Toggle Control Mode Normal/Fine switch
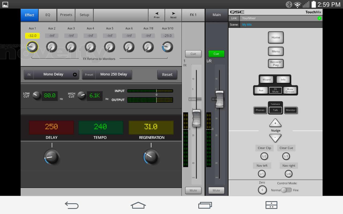 point(286,190)
